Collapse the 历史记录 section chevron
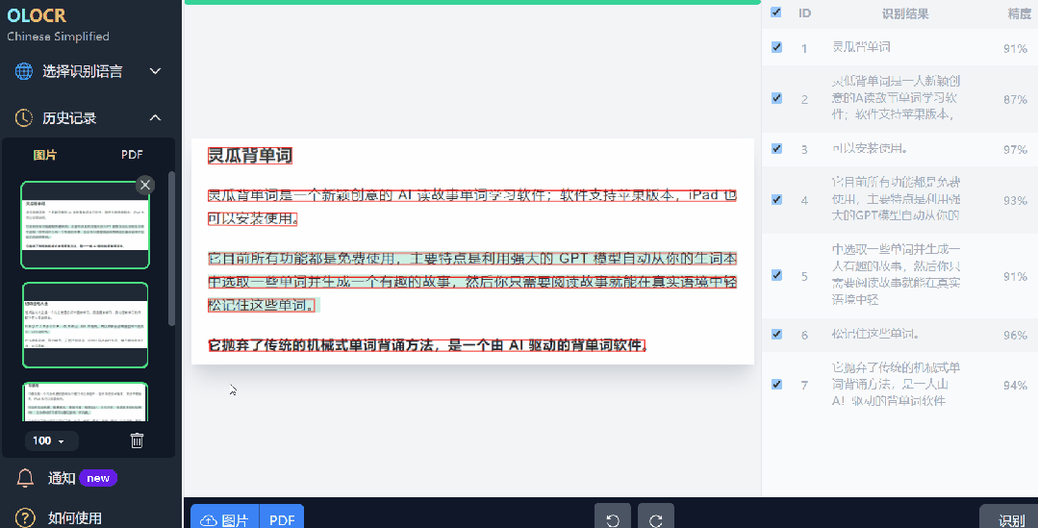 (x=155, y=117)
